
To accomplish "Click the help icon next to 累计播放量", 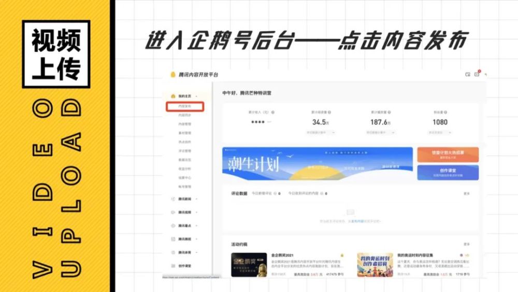I will (389, 112).
